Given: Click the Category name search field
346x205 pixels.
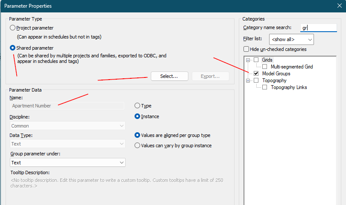Looking at the screenshot, I should 319,28.
